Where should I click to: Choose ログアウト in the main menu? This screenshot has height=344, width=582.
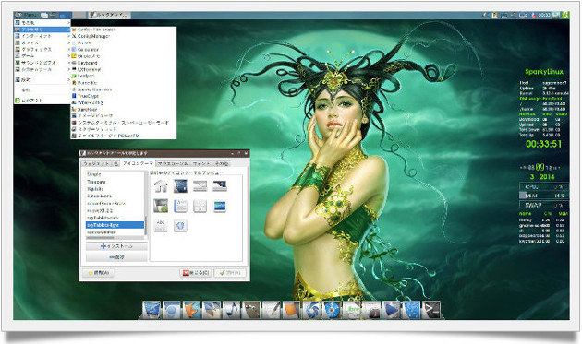pos(42,101)
